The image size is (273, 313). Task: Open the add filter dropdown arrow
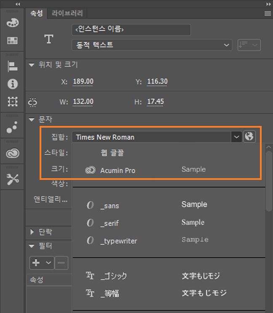48,263
